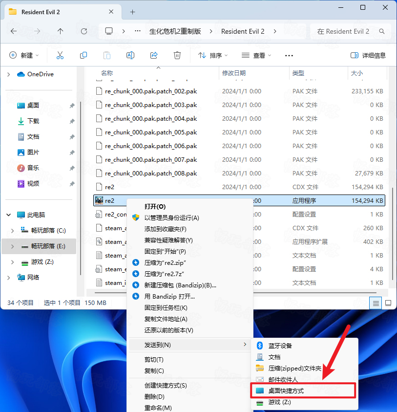Go up one folder level
Viewport: 397px width, 412px height.
pos(61,32)
